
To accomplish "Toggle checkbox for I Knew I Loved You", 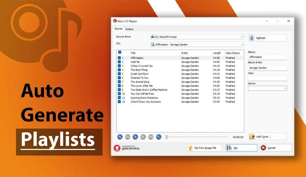I will tap(119, 66).
